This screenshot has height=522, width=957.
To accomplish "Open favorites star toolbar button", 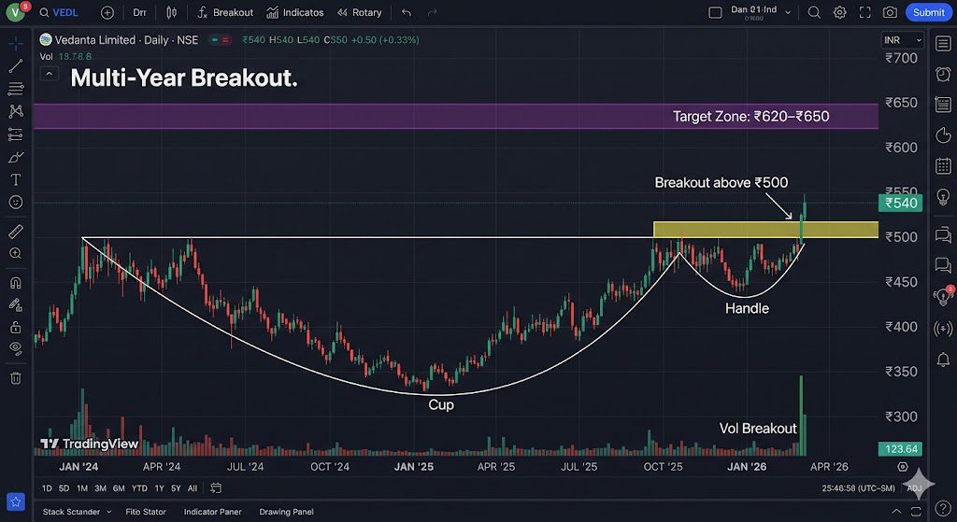I will [x=16, y=501].
